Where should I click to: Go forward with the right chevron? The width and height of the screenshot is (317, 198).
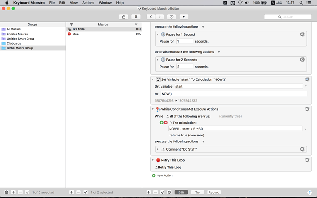[x=160, y=17]
